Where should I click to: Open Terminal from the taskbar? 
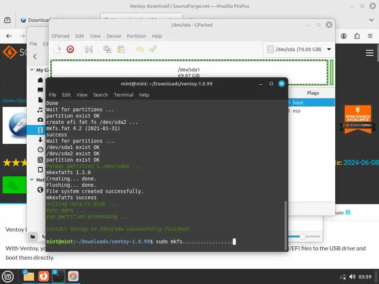pos(58,276)
